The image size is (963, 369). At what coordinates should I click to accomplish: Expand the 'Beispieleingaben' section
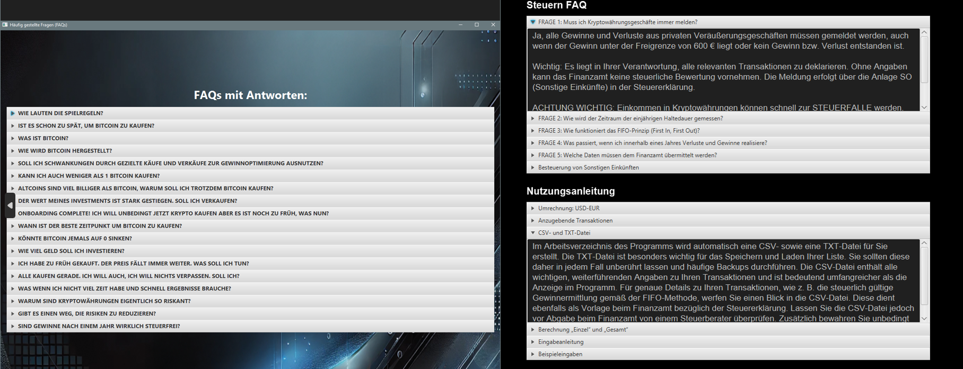point(728,354)
